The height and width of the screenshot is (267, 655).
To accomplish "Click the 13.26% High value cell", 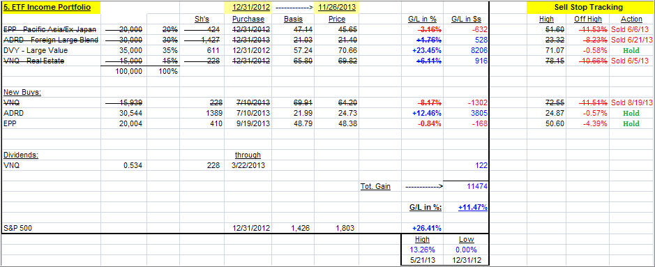I will [x=421, y=250].
